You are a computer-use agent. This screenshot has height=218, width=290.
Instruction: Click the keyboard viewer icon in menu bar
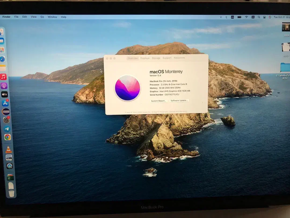point(253,17)
